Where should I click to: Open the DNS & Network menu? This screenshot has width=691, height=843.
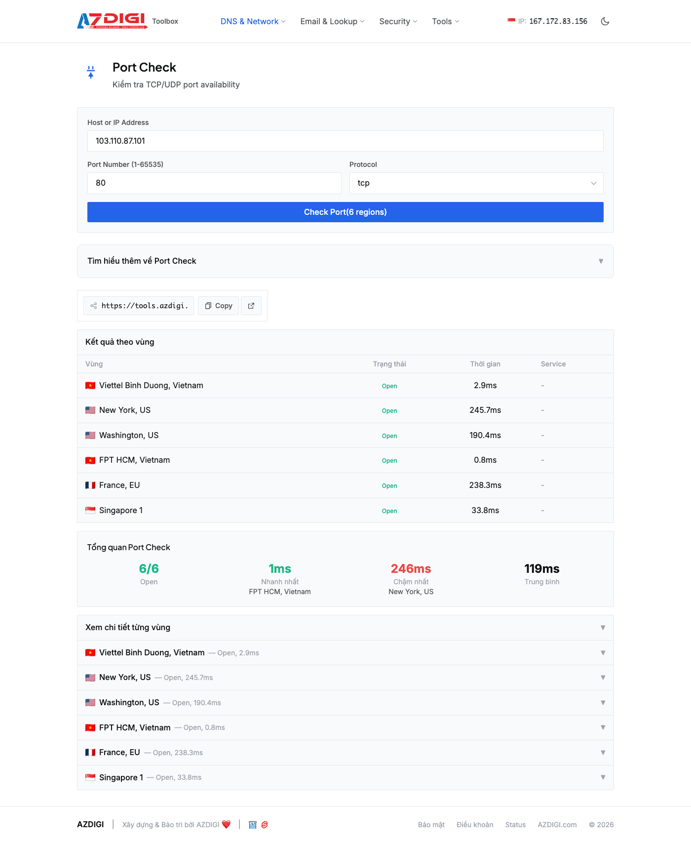(x=253, y=21)
